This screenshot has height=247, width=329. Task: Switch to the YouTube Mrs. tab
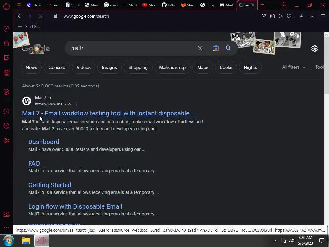coord(149,5)
